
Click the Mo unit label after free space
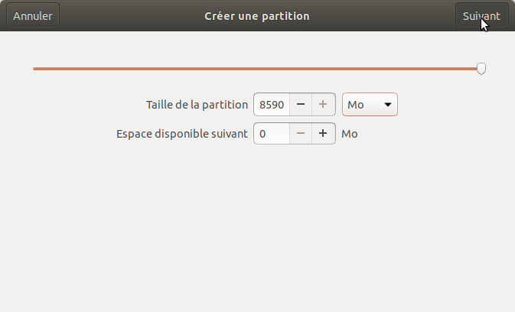(350, 134)
